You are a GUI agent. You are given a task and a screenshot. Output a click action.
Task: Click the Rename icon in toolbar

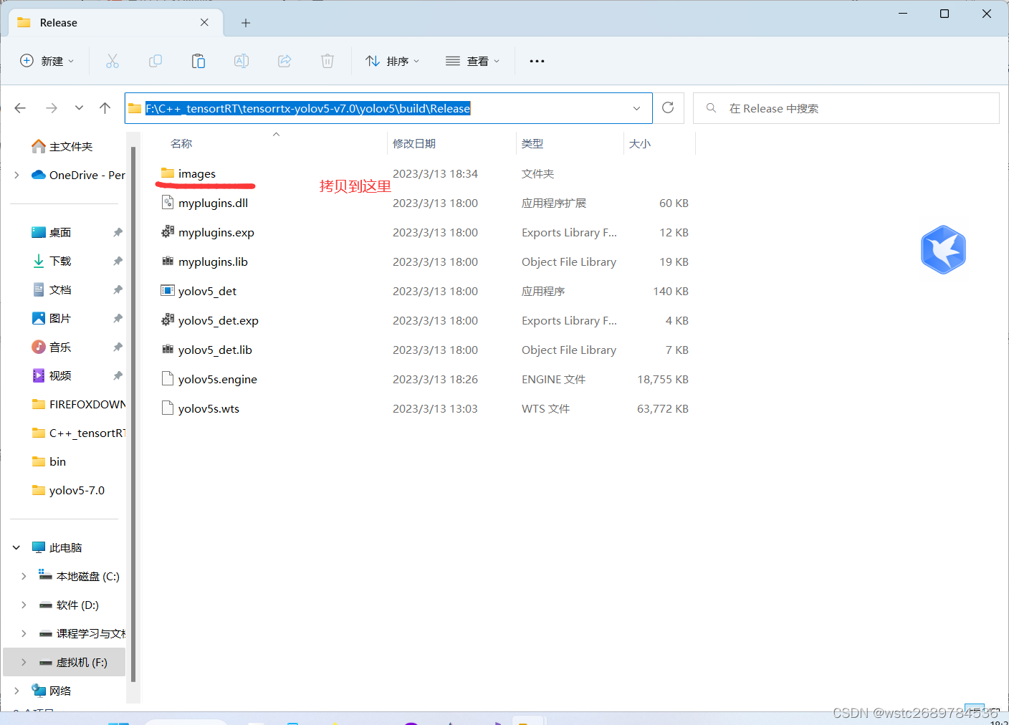(242, 61)
